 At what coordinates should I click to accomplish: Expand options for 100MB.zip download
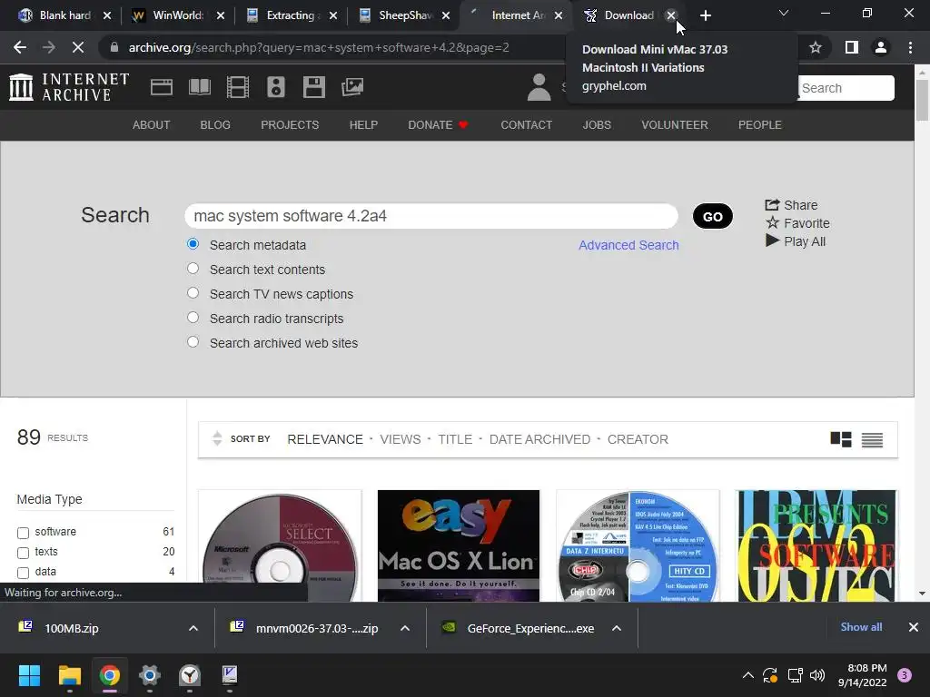(x=193, y=628)
